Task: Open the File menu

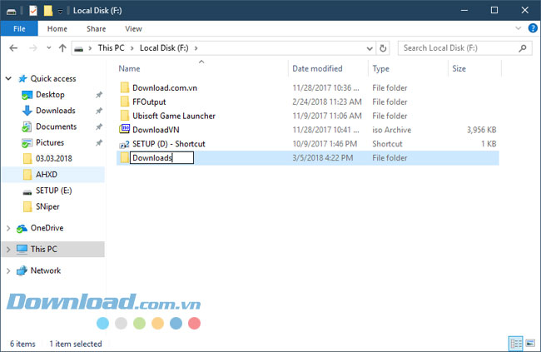Action: tap(19, 28)
